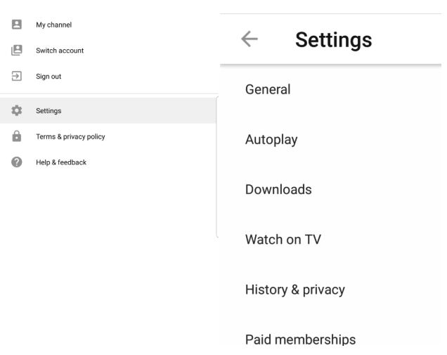
Task: Go back using the arrow beside Settings
Action: (250, 39)
